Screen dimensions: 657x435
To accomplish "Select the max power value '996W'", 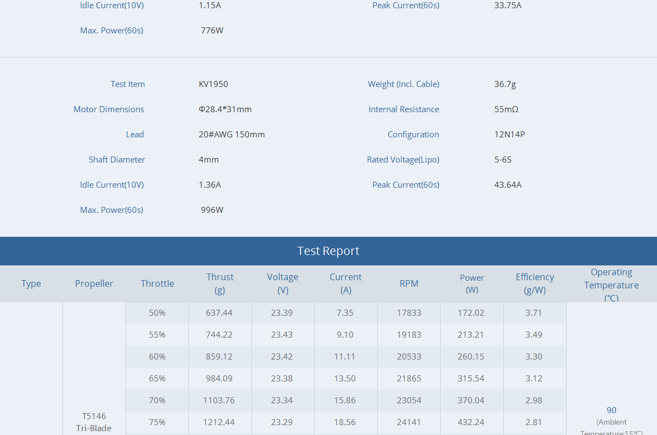I will [x=212, y=210].
